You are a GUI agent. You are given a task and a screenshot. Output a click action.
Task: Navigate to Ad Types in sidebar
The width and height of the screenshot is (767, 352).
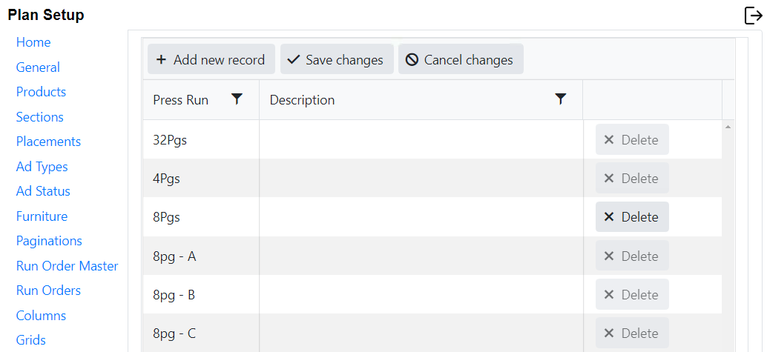(x=42, y=167)
